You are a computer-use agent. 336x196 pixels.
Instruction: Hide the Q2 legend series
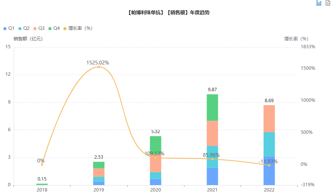(x=23, y=28)
